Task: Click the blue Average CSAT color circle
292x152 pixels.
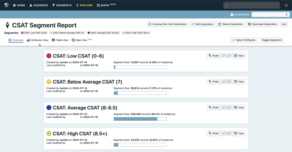Action: pyautogui.click(x=49, y=108)
